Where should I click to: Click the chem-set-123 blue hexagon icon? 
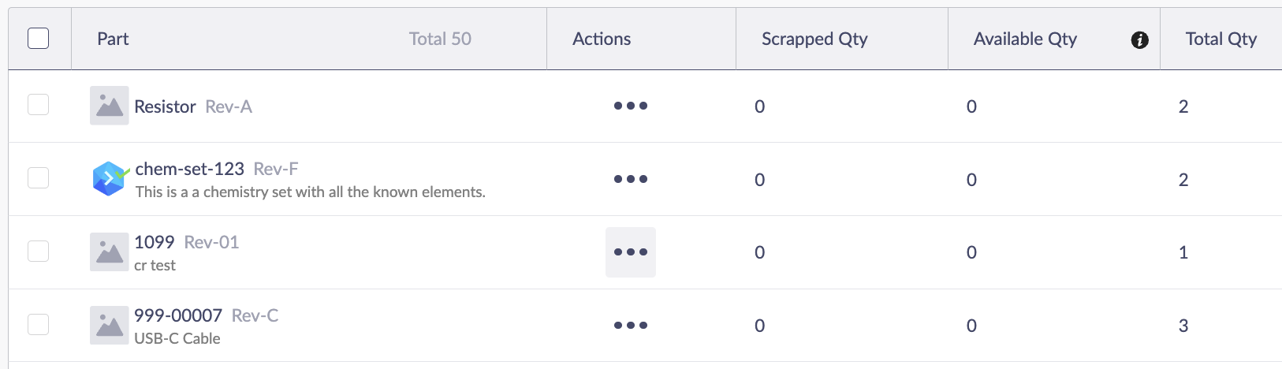pyautogui.click(x=109, y=178)
